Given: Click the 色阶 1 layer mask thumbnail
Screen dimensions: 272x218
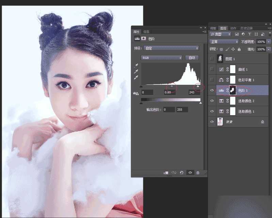Looking at the screenshot, I should (x=233, y=90).
